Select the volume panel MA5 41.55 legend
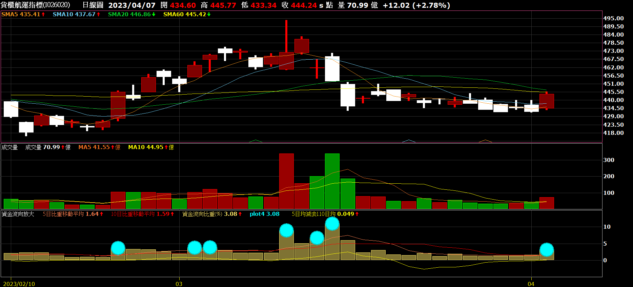This screenshot has width=633, height=287. [x=99, y=147]
